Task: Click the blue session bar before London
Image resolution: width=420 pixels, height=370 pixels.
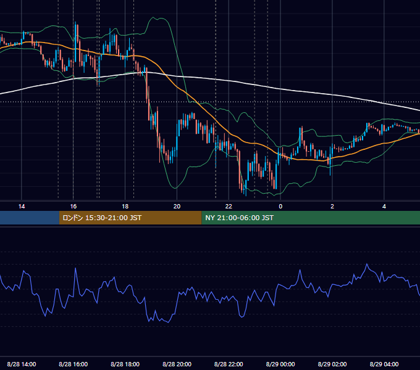Action: (30, 218)
